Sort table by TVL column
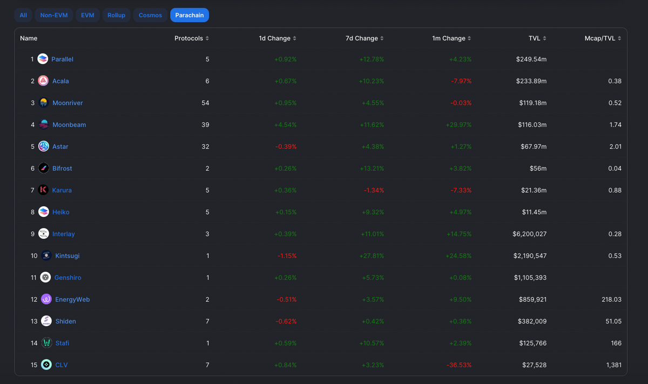648x384 pixels. point(537,38)
